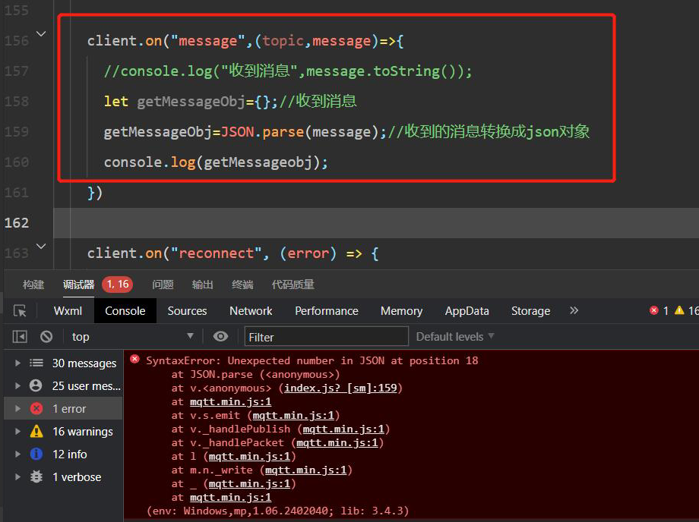Click the red cross icon of 1 error
This screenshot has width=699, height=522.
click(36, 408)
